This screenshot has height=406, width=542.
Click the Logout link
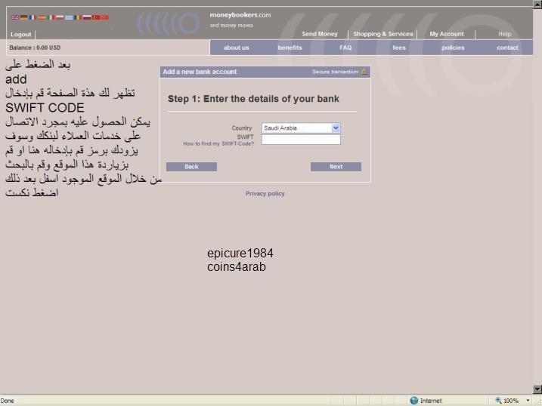(x=20, y=35)
